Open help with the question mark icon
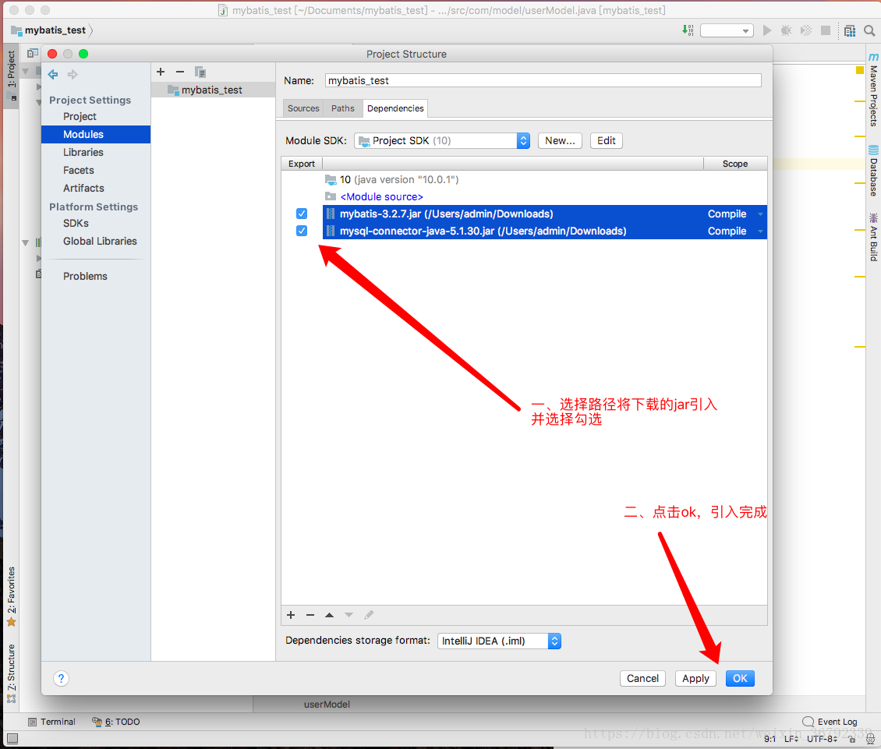The image size is (881, 749). point(62,678)
